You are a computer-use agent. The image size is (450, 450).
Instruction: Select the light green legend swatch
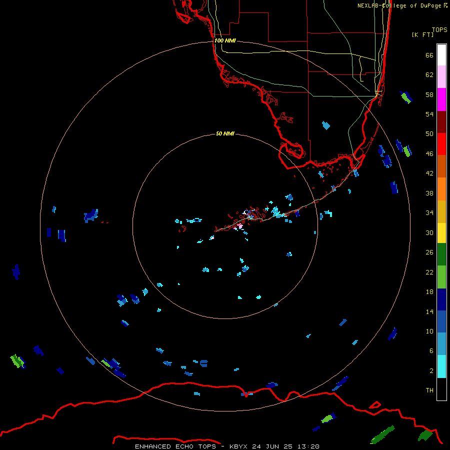tap(441, 277)
